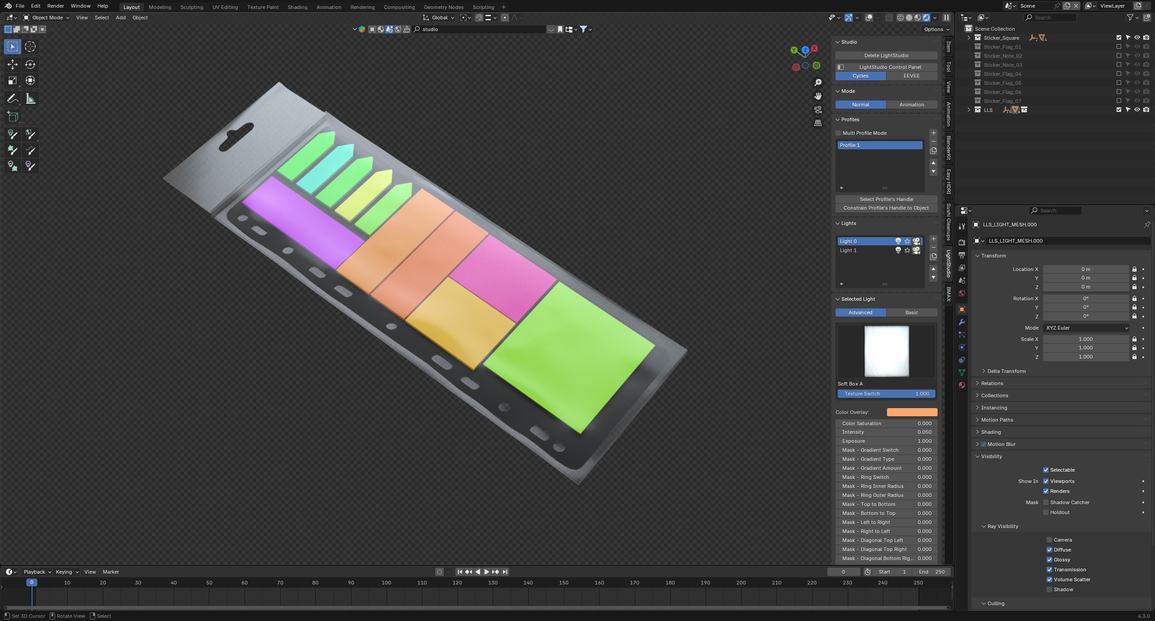
Task: Open the Window menu
Action: coord(80,6)
